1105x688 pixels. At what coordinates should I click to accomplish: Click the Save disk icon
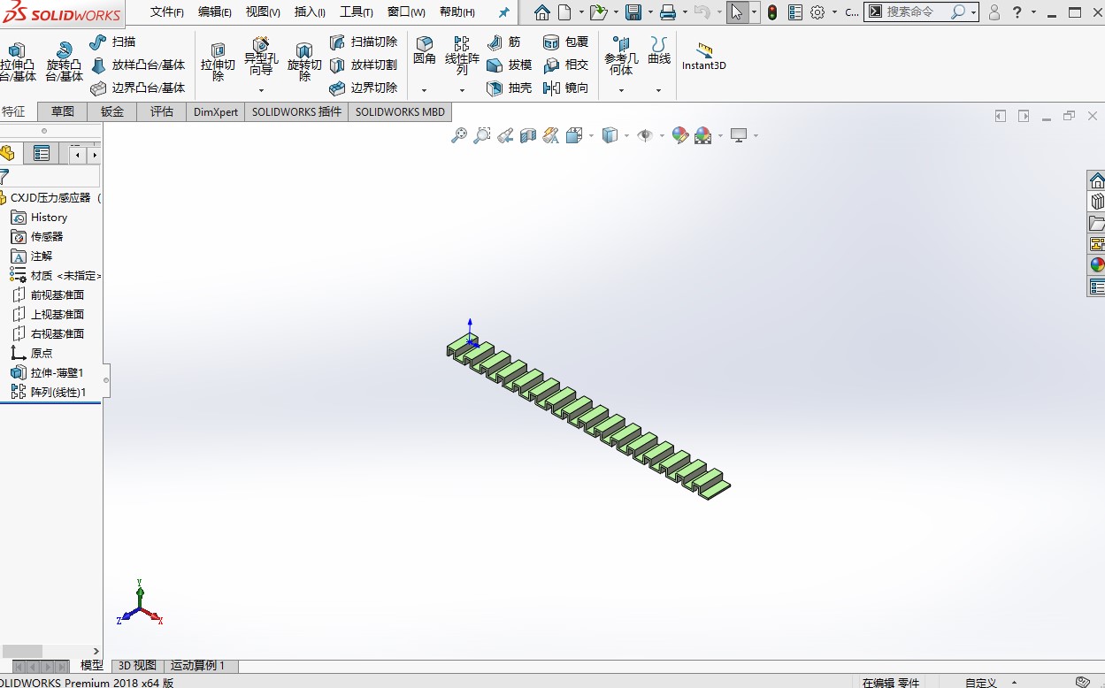pos(633,12)
